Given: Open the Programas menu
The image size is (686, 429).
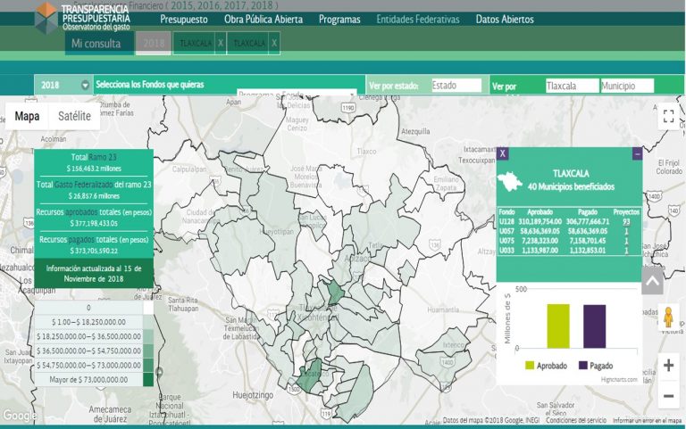Looking at the screenshot, I should coord(339,20).
